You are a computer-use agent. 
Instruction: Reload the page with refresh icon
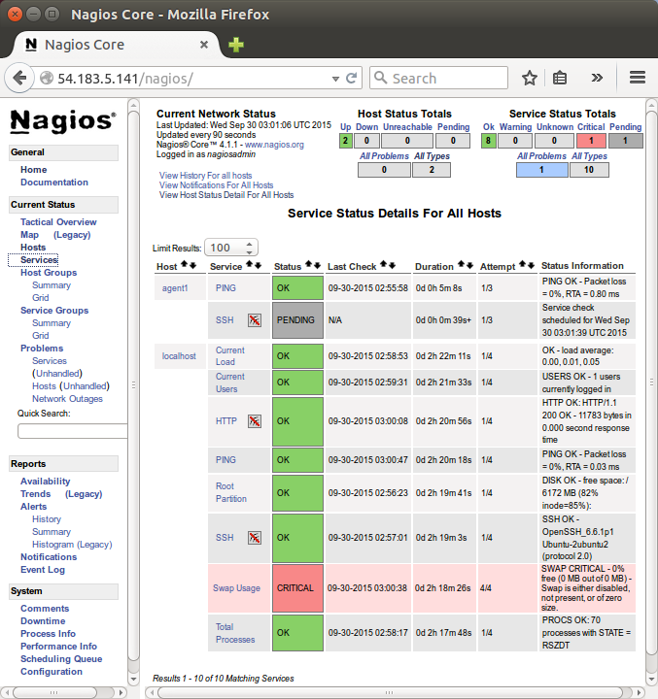pos(351,78)
